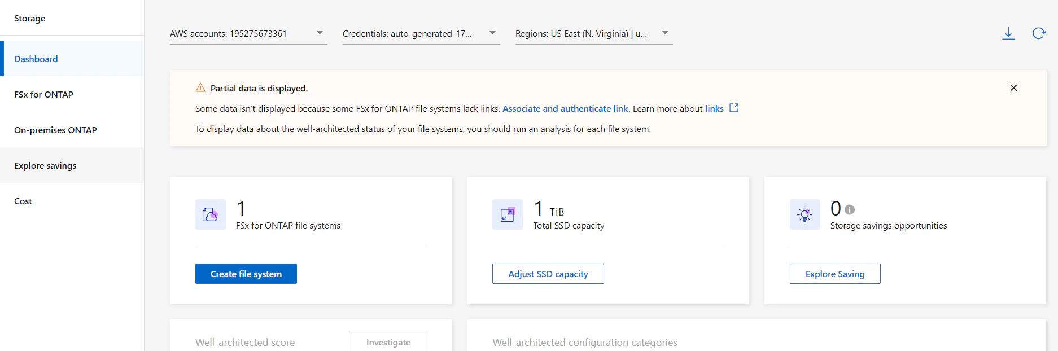Click Adjust SSD capacity button
This screenshot has height=351, width=1058.
(548, 274)
